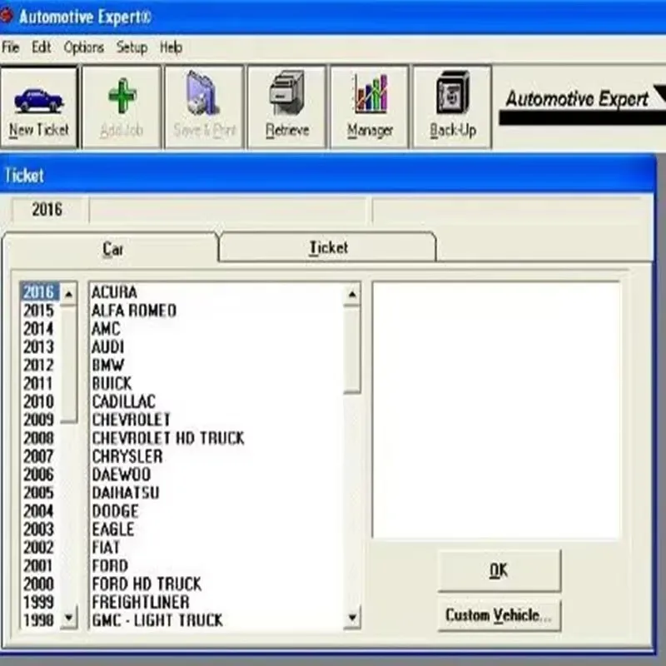
Task: Open the Options menu
Action: point(84,48)
